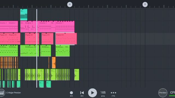Select the left circular loop marker on ruler
The width and height of the screenshot is (175, 98).
(70, 4)
